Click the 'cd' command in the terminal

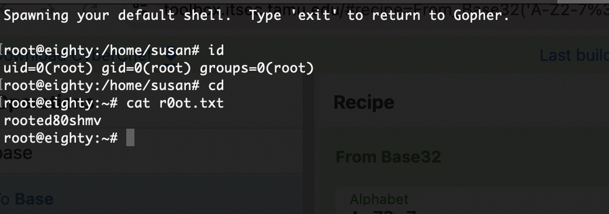coord(216,85)
